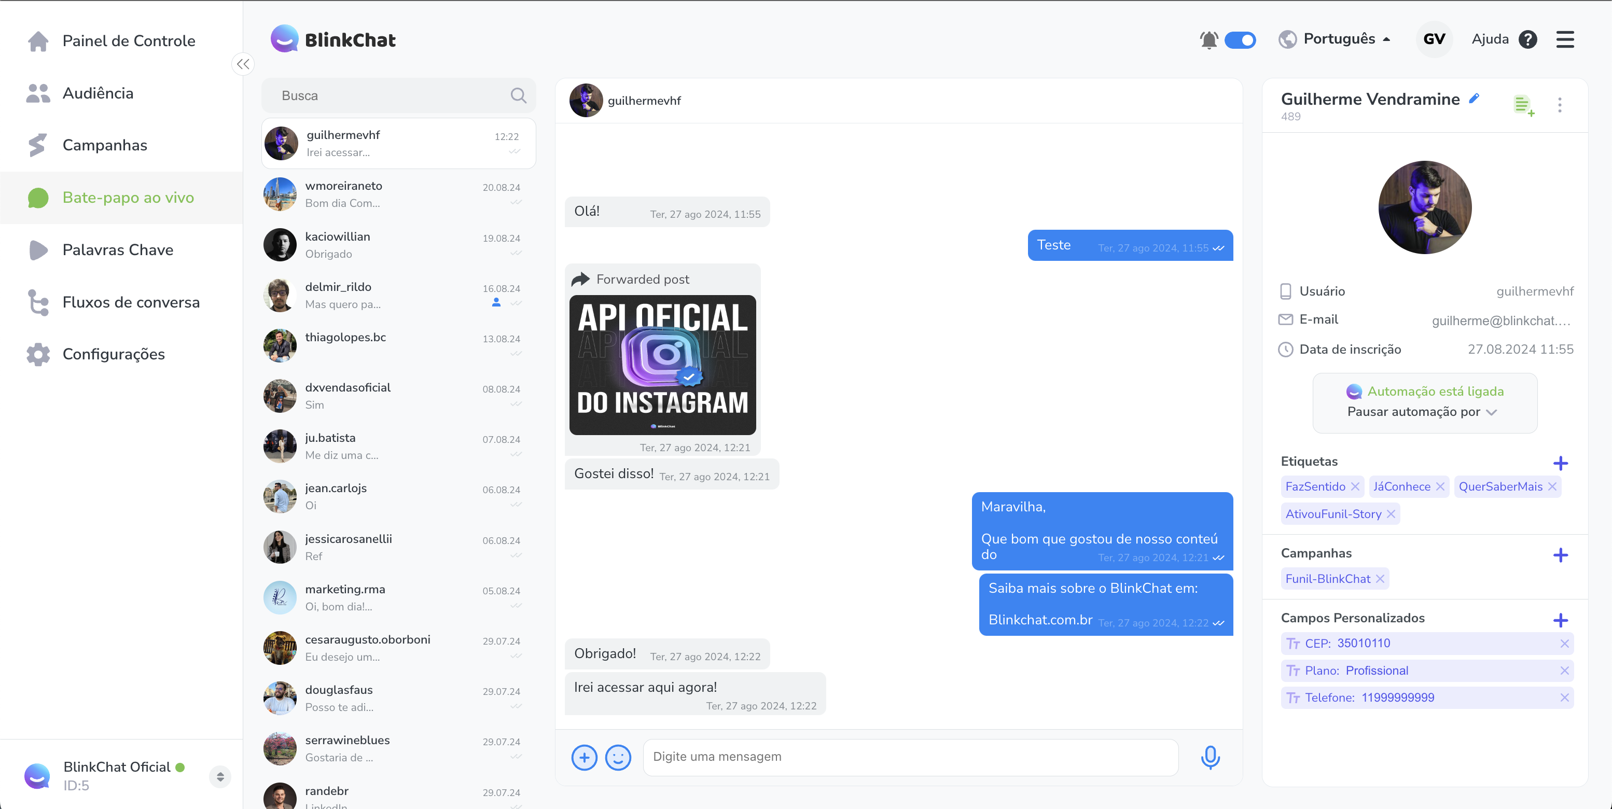Click the Blinkchat.com.br message bubble

(x=1106, y=604)
